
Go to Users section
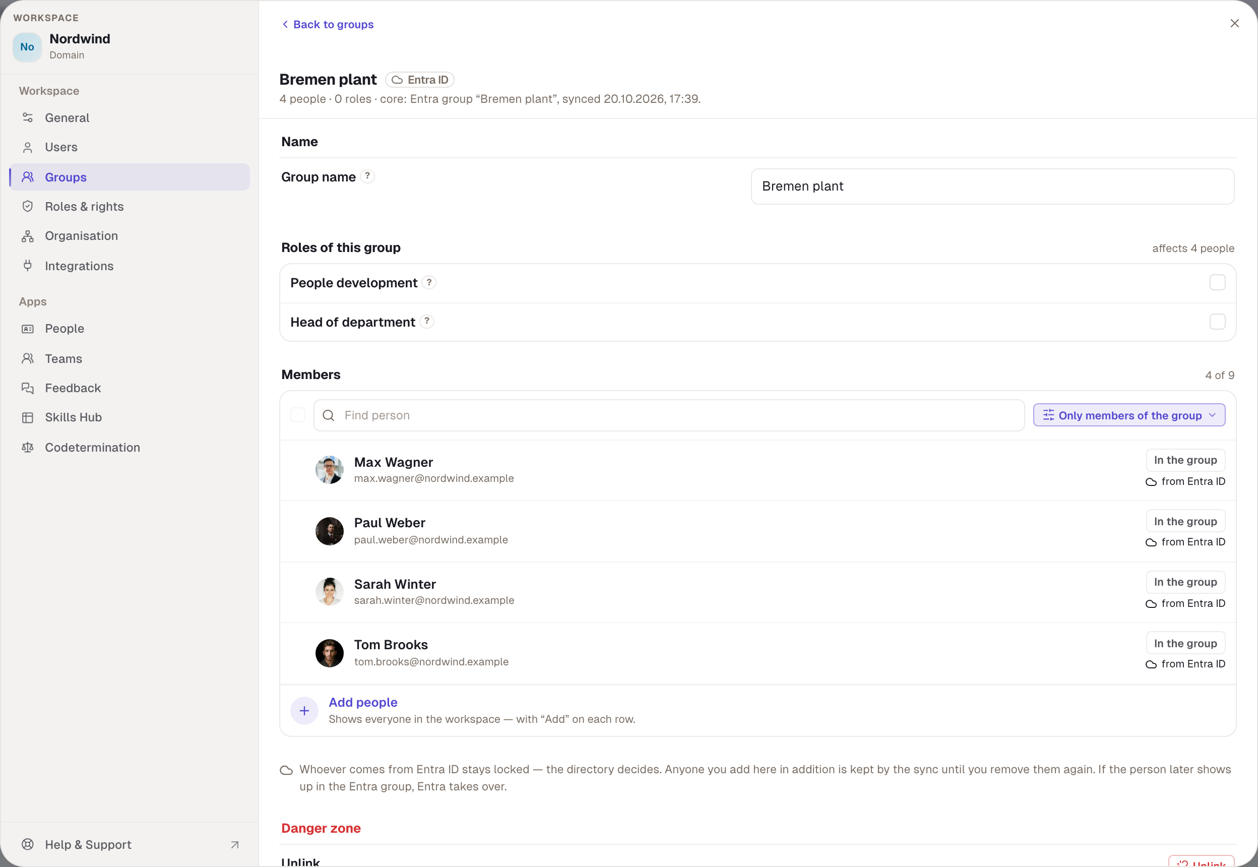pyautogui.click(x=129, y=147)
